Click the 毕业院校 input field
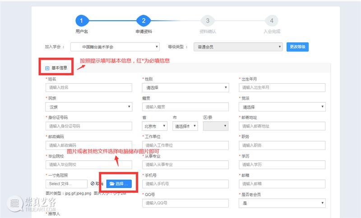361x218 pixels. tap(89, 165)
